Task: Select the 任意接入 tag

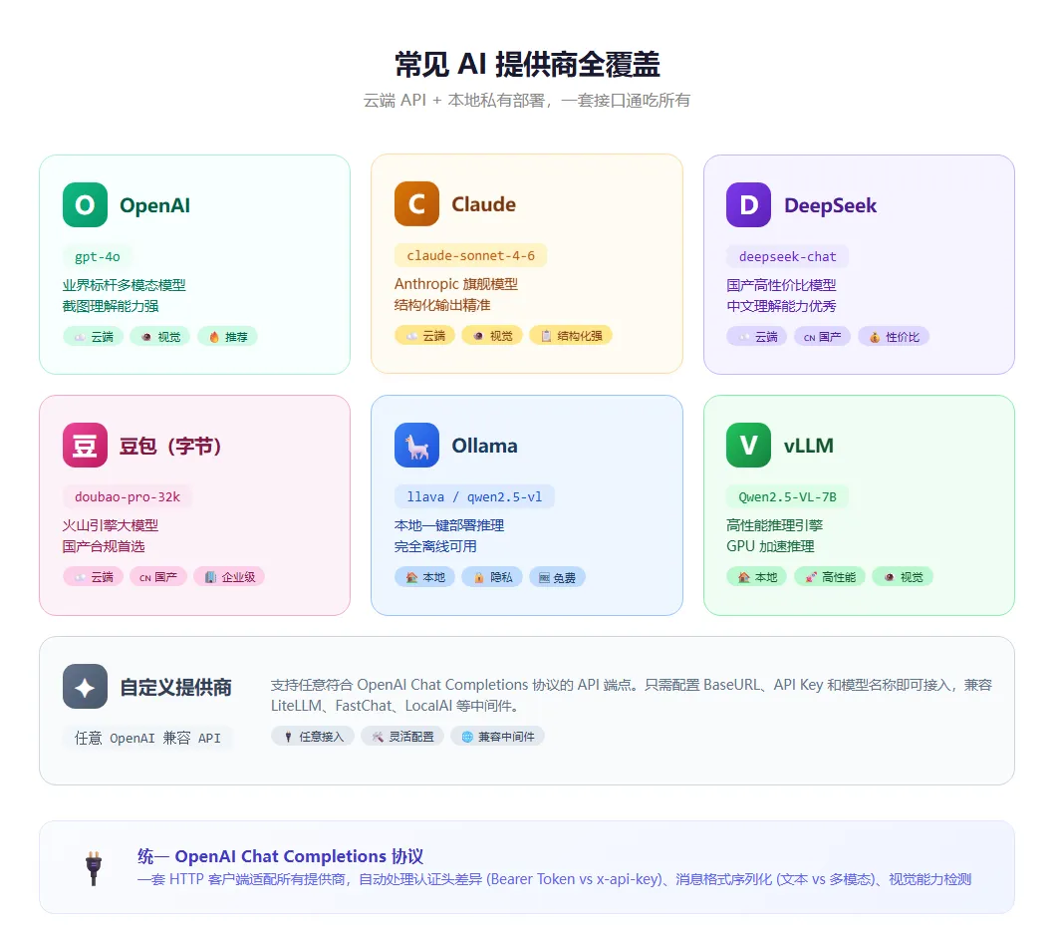Action: (x=313, y=736)
